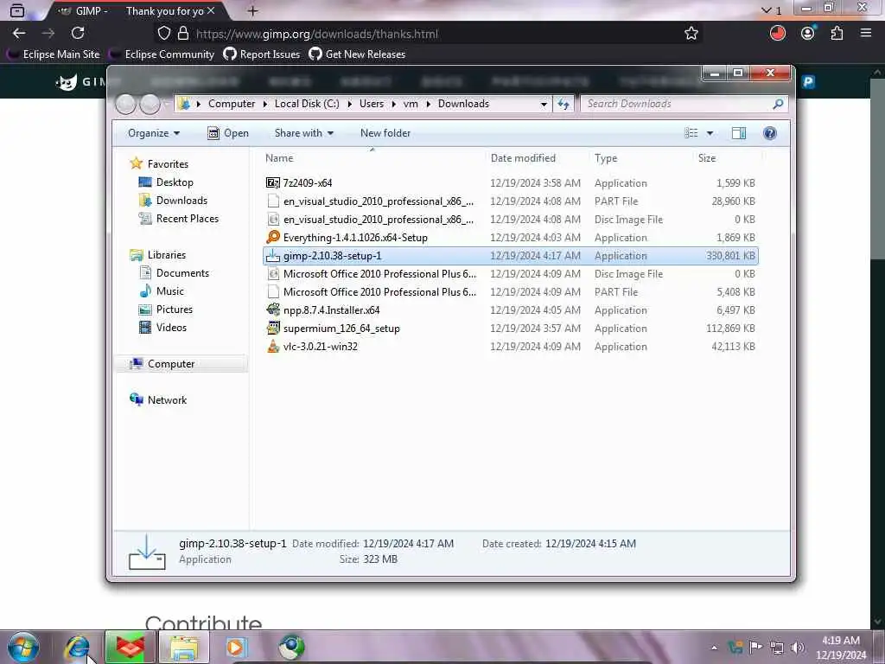Image resolution: width=885 pixels, height=664 pixels.
Task: Open the Windows Start orb
Action: [x=23, y=647]
